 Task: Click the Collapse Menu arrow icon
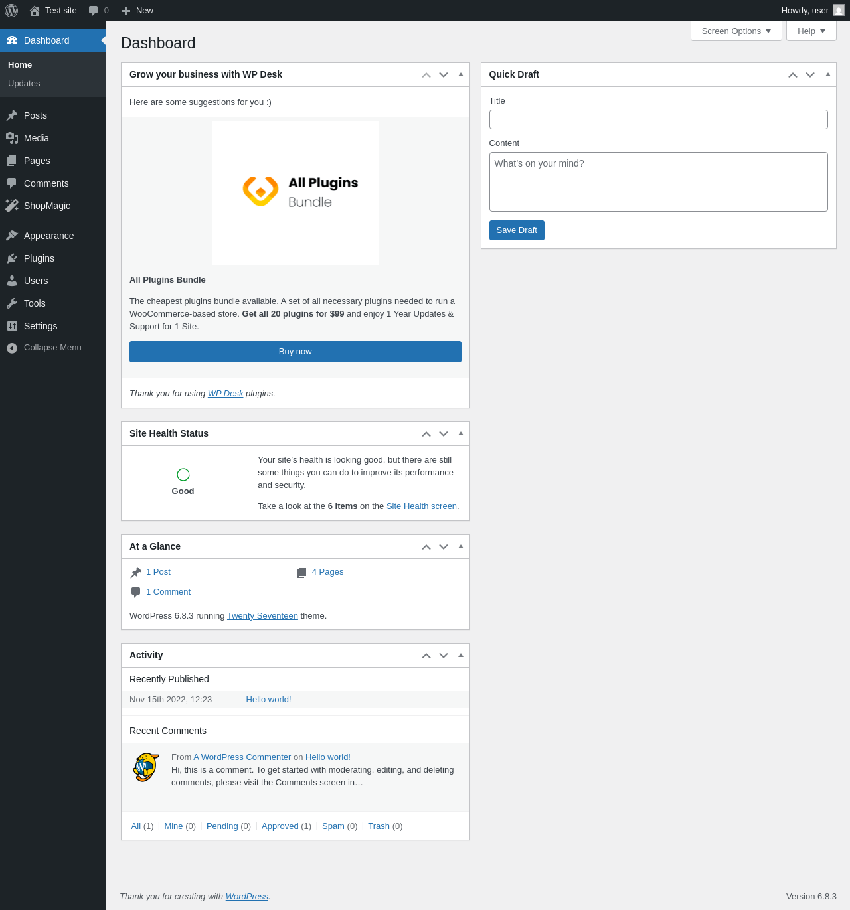coord(12,348)
